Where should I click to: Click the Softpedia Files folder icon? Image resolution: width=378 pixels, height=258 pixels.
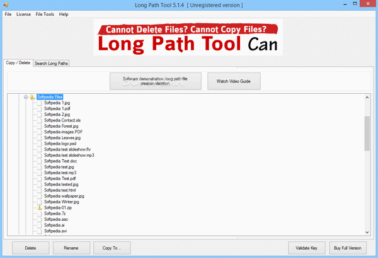coord(32,97)
